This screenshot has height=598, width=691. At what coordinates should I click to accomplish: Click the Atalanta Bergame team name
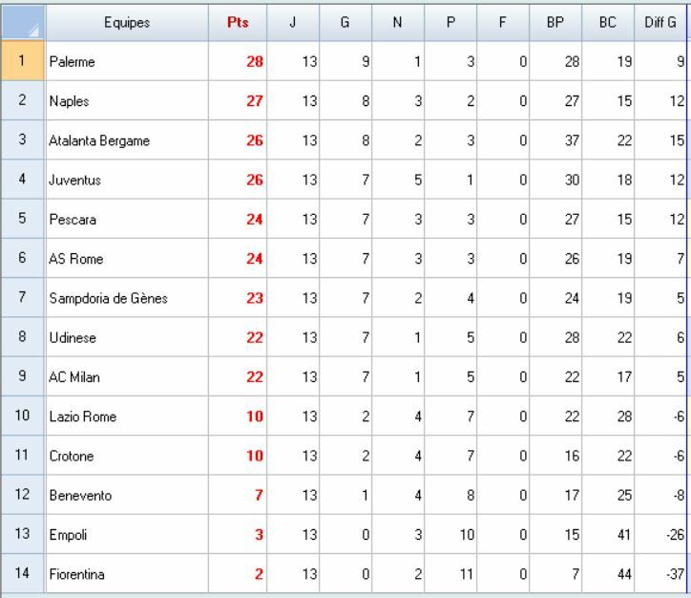click(x=127, y=140)
